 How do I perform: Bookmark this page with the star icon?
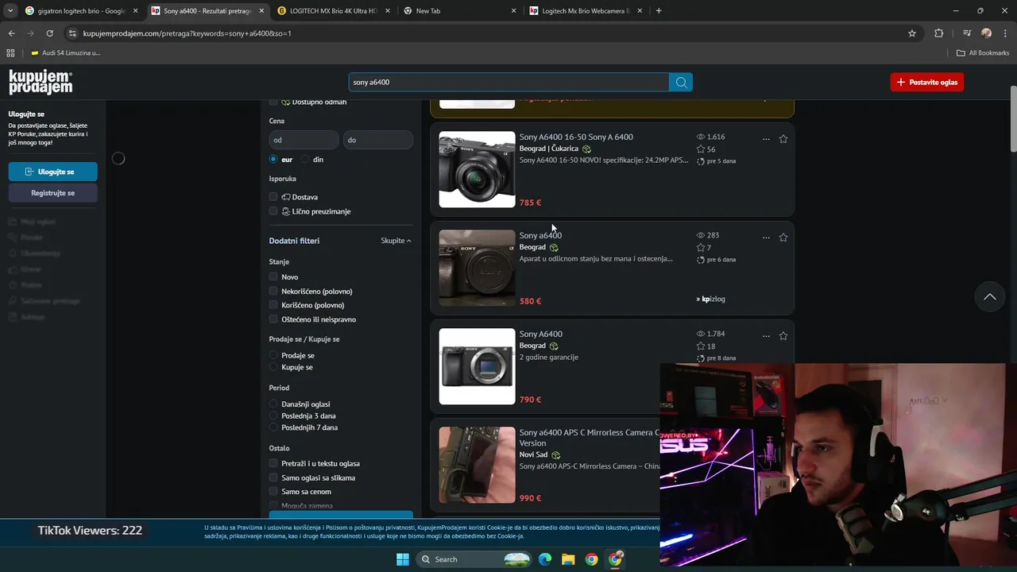coord(912,33)
